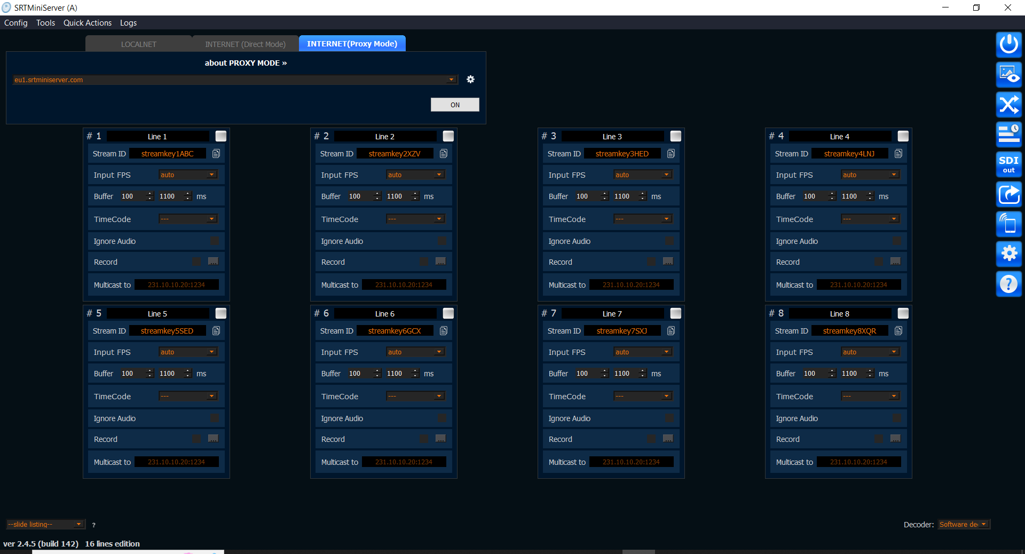The height and width of the screenshot is (554, 1025).
Task: Open the slide listing dropdown
Action: tap(45, 525)
